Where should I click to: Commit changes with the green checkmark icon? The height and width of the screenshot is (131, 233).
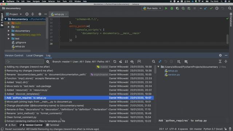211,8
